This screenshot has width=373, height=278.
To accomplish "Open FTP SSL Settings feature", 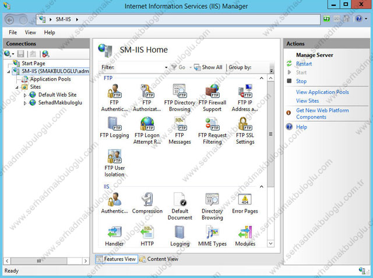I will (245, 130).
